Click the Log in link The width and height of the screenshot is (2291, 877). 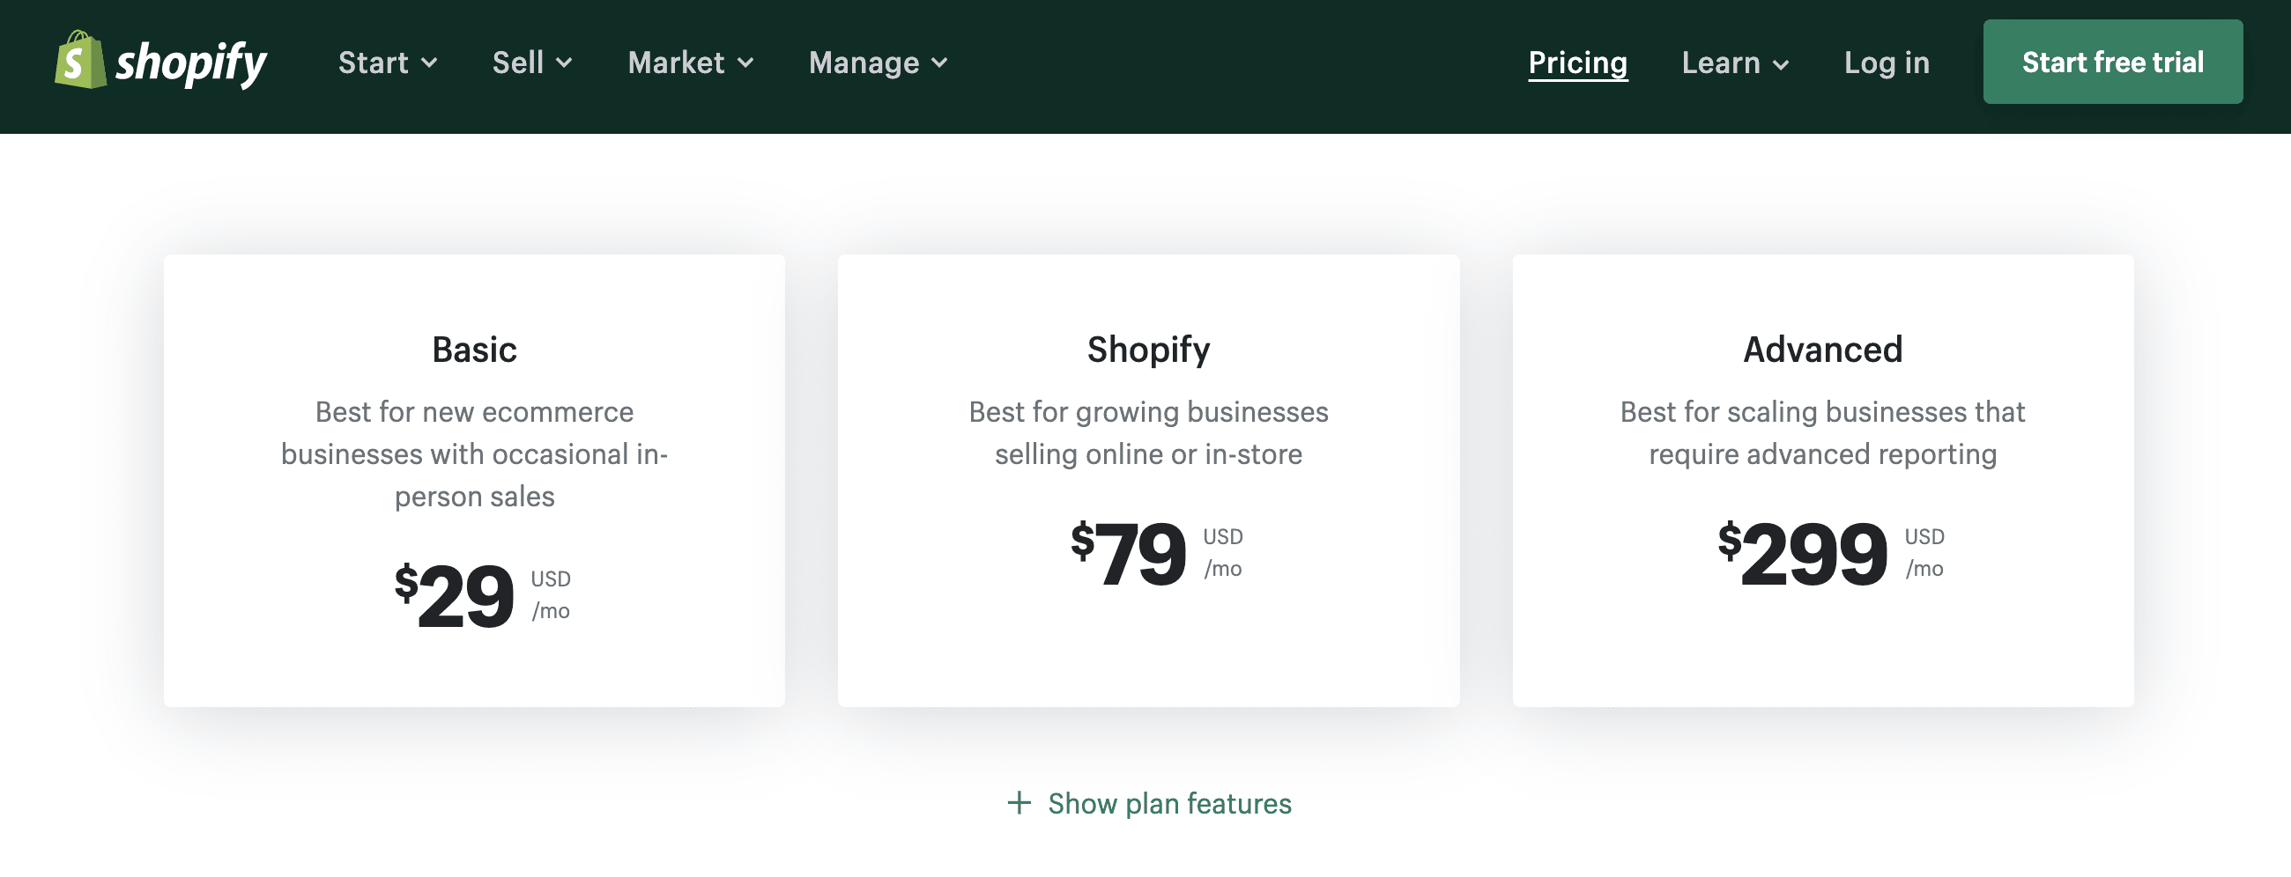1887,63
